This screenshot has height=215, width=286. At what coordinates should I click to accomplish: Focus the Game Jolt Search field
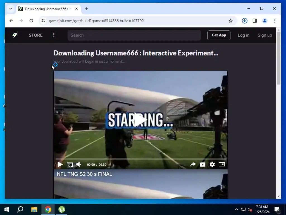[x=134, y=35]
